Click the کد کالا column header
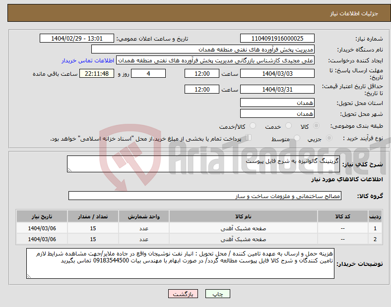 pos(343,216)
